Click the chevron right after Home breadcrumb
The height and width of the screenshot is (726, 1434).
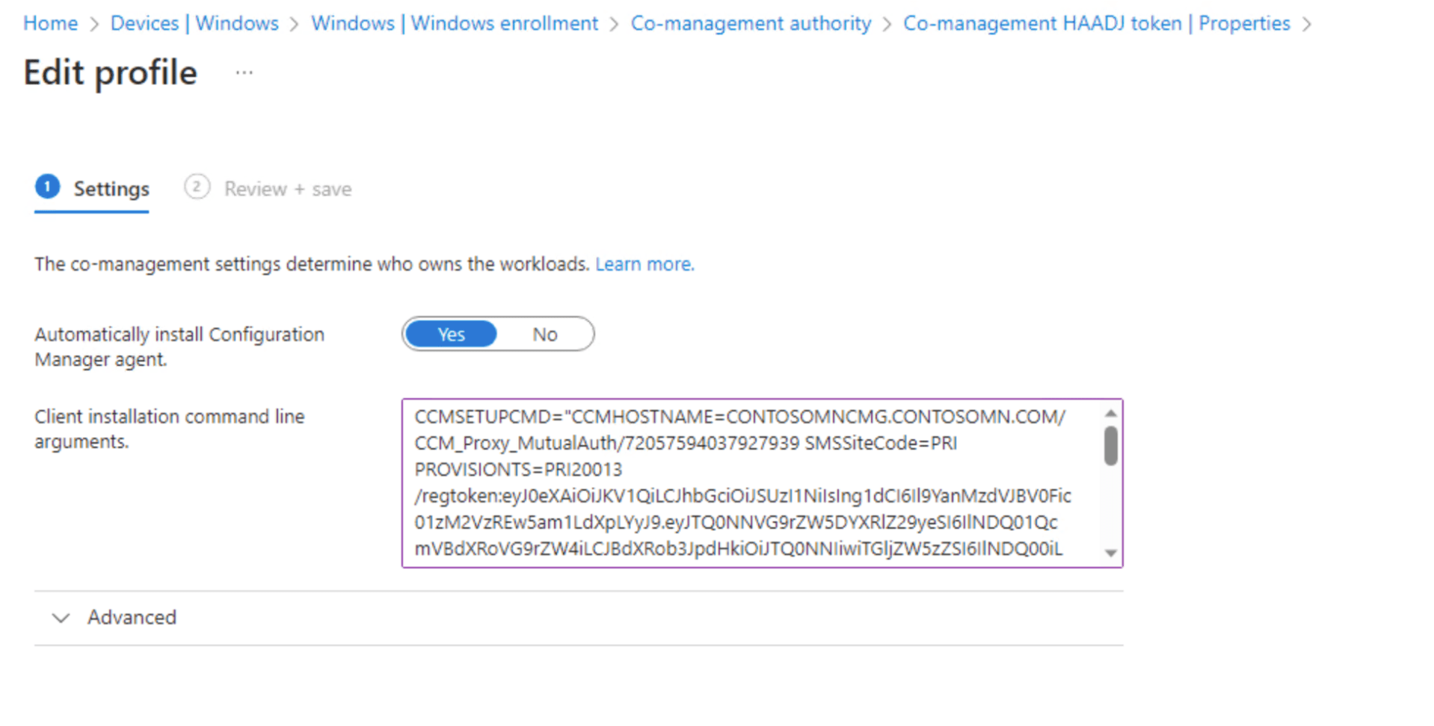(94, 25)
